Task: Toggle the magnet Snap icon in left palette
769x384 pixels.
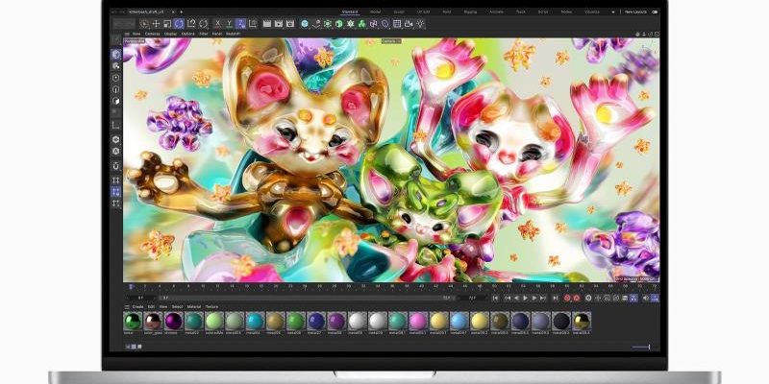Action: click(115, 166)
